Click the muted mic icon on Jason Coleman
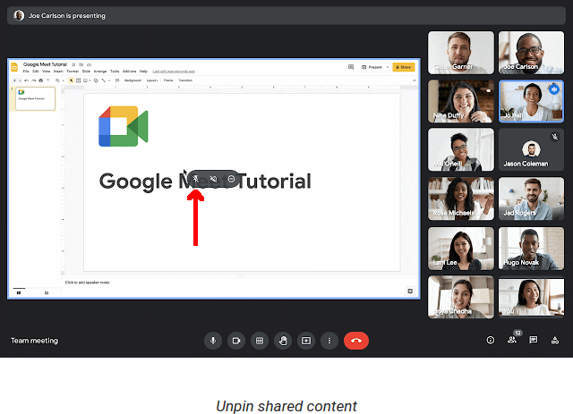This screenshot has height=414, width=573. [x=555, y=137]
